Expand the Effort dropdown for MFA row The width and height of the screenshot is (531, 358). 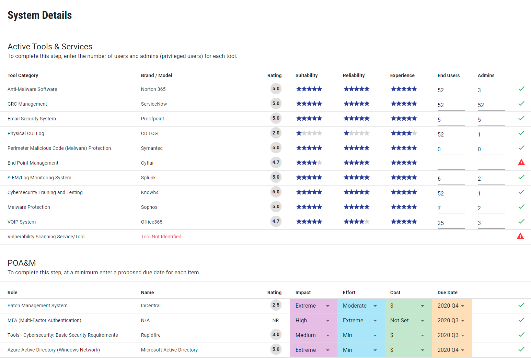click(x=360, y=321)
